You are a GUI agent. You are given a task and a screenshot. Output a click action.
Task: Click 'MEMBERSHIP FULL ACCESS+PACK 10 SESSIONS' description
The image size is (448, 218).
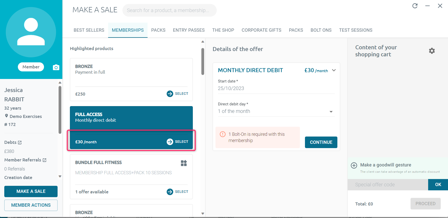(x=123, y=173)
